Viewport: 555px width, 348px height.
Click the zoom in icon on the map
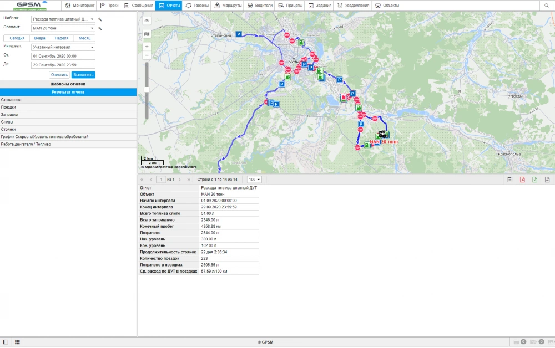pos(147,47)
